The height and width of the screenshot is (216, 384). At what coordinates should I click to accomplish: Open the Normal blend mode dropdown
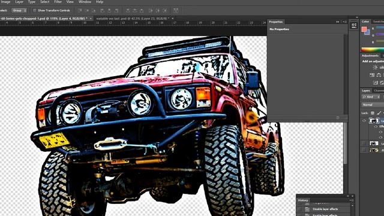373,105
